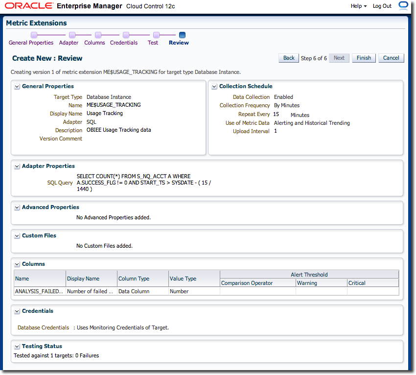
Task: Click the Test train step icon
Action: coord(156,35)
